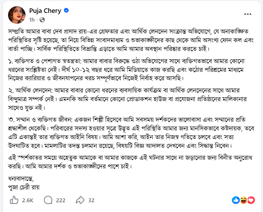The image size is (263, 212).
Task: Click the blue verified badge
Action: coord(66,11)
